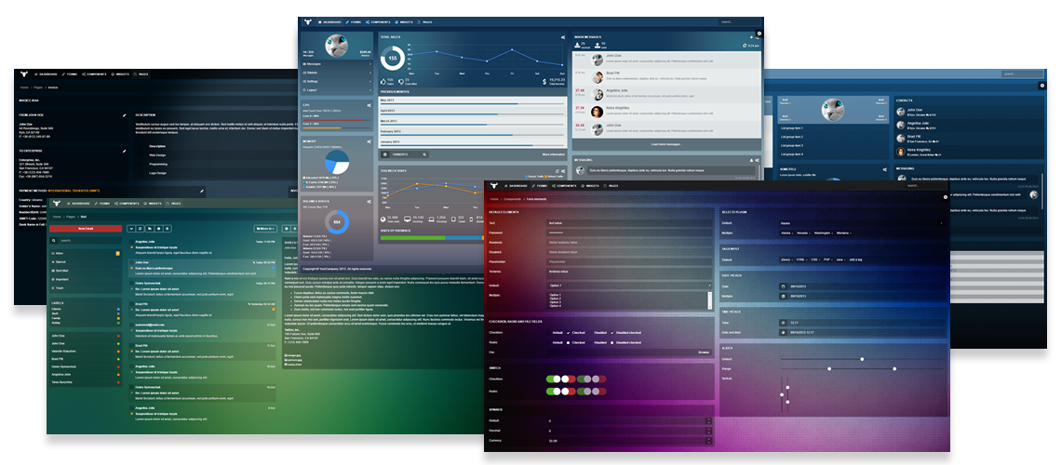
Task: Click magnifier icon next to dashboard date field
Action: (x=425, y=154)
